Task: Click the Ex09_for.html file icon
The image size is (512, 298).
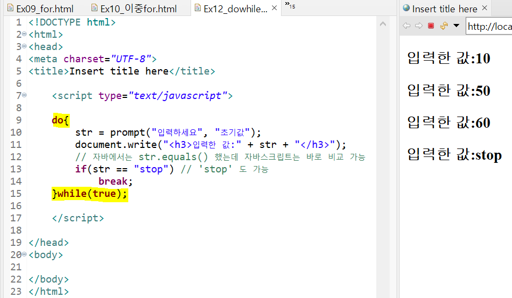Action: pyautogui.click(x=10, y=8)
